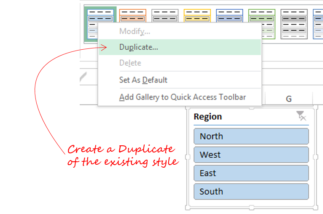Select column G header

point(288,99)
